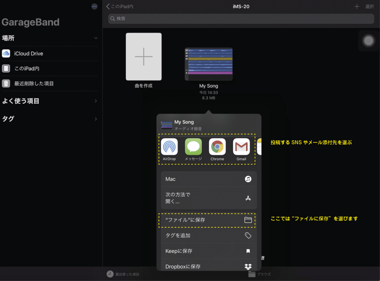Click the tag icon in タグを追加 row
Screen dimensions: 380x281
pyautogui.click(x=248, y=235)
